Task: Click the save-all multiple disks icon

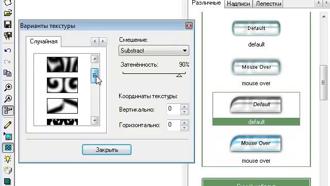Action: click(x=8, y=36)
